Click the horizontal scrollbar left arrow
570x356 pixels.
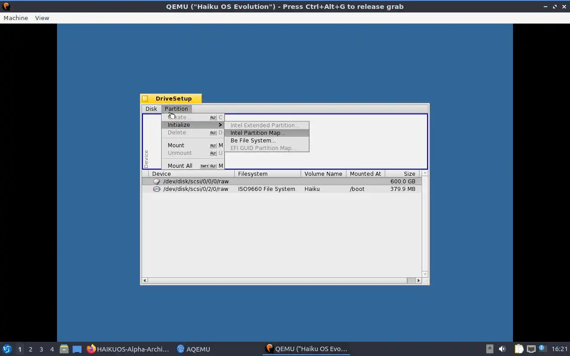(x=145, y=281)
